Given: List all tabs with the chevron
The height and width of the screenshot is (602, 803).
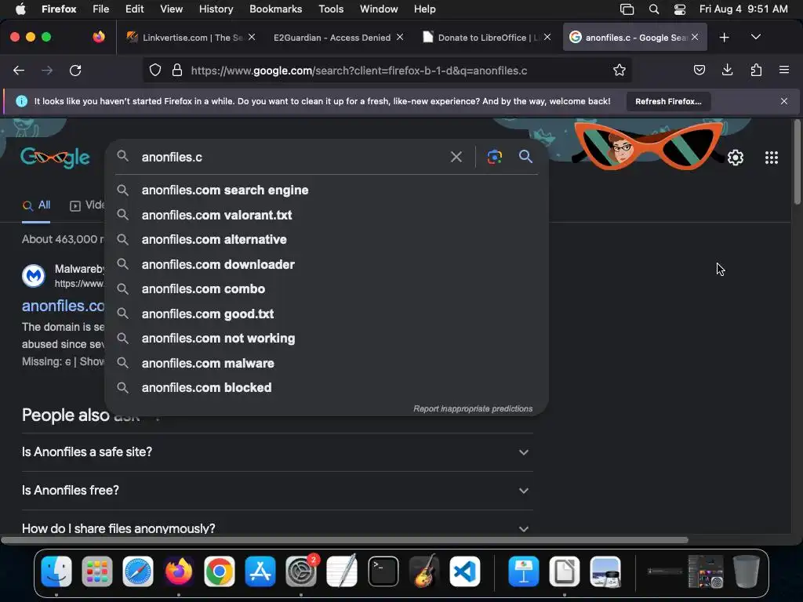Looking at the screenshot, I should (x=755, y=38).
